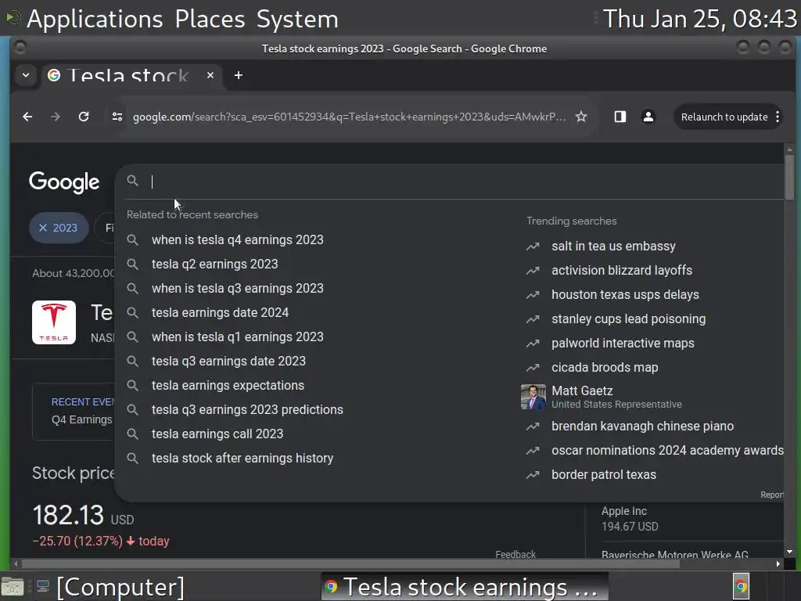Click the Chrome icon at bottom-right panel

tap(742, 587)
